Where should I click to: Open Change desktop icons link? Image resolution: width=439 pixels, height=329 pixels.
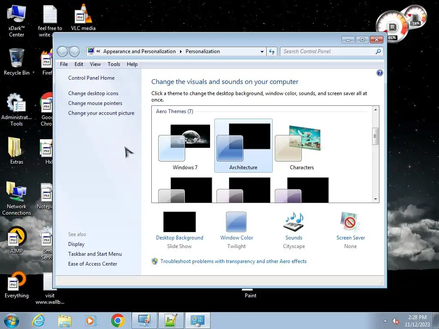click(93, 93)
